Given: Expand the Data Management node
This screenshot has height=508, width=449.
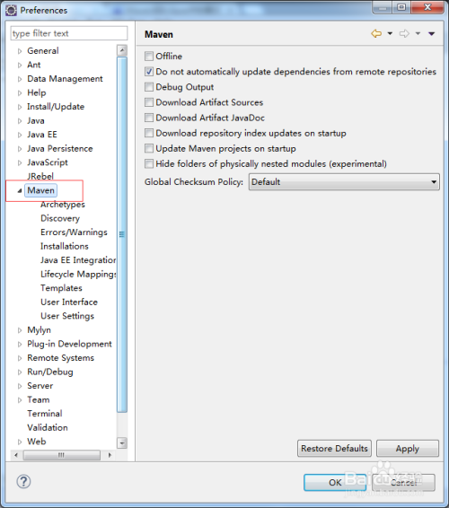Looking at the screenshot, I should (x=20, y=79).
